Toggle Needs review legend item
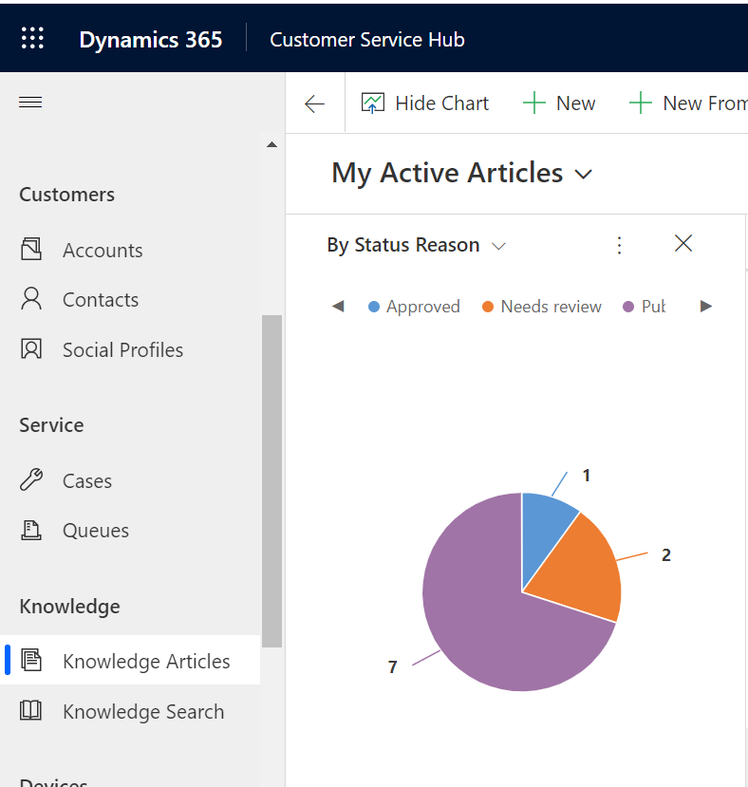The height and width of the screenshot is (787, 748). [541, 307]
